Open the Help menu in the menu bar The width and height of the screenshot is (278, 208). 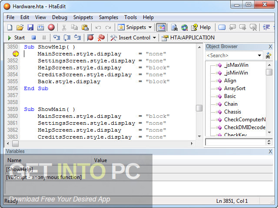tap(148, 17)
